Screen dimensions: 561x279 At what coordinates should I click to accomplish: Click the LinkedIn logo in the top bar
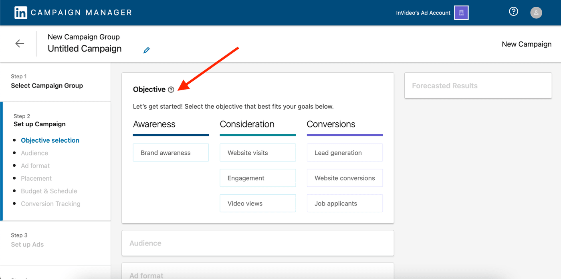(21, 12)
